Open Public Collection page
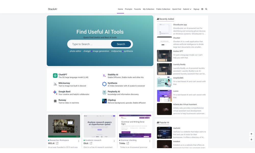This screenshot has height=153, width=255. 163,9
